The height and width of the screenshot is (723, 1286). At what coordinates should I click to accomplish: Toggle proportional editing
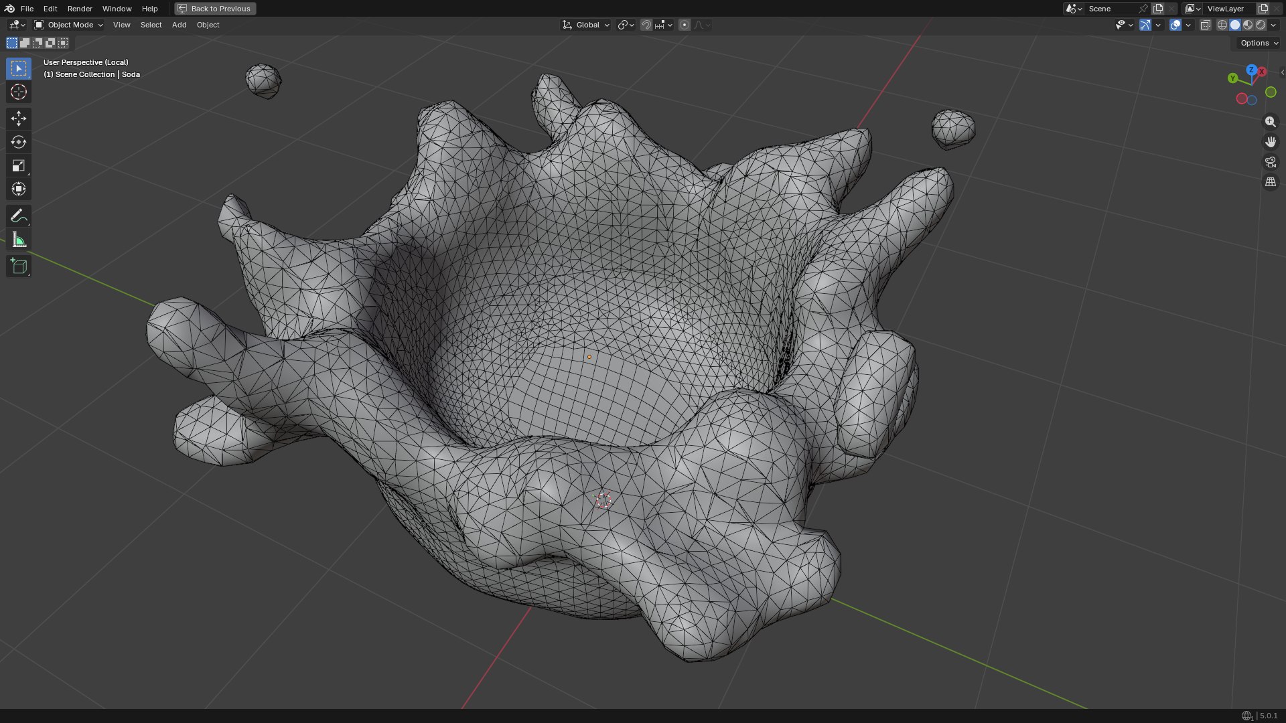click(x=684, y=25)
